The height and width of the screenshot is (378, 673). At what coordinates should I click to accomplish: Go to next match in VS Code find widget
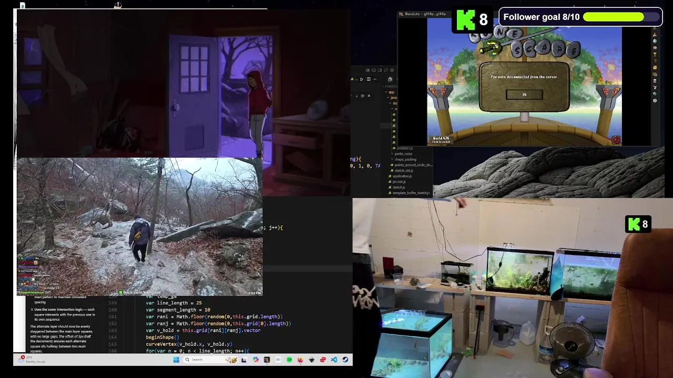pyautogui.click(x=356, y=96)
